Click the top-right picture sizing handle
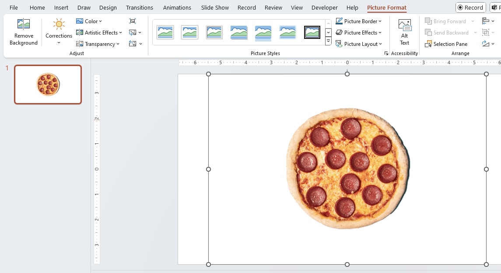The height and width of the screenshot is (273, 501). point(486,74)
